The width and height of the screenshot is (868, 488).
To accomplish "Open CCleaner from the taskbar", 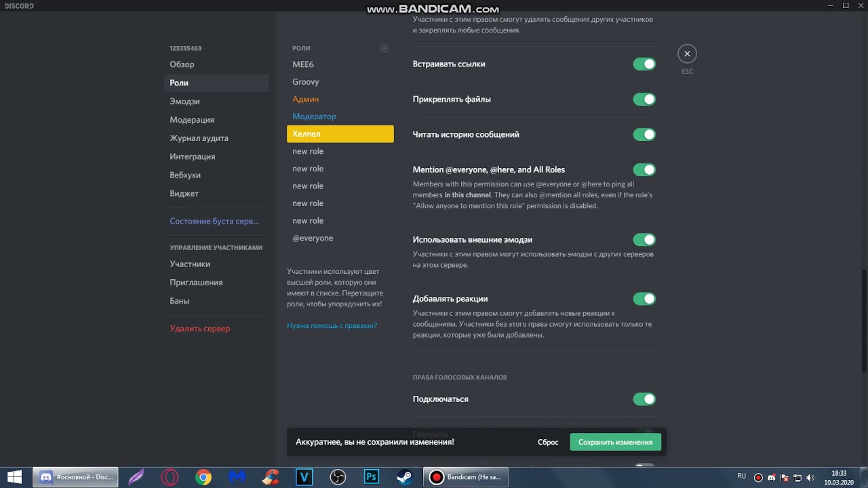I will point(271,477).
